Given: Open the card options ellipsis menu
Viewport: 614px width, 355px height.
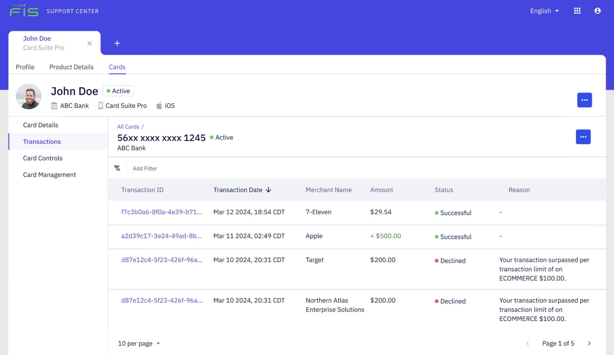Looking at the screenshot, I should point(583,137).
